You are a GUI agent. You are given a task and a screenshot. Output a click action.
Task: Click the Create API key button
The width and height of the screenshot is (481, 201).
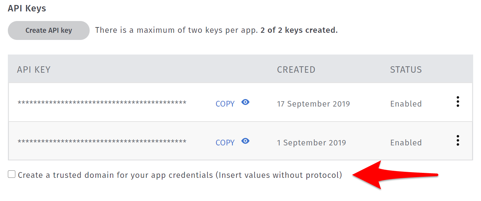point(49,31)
